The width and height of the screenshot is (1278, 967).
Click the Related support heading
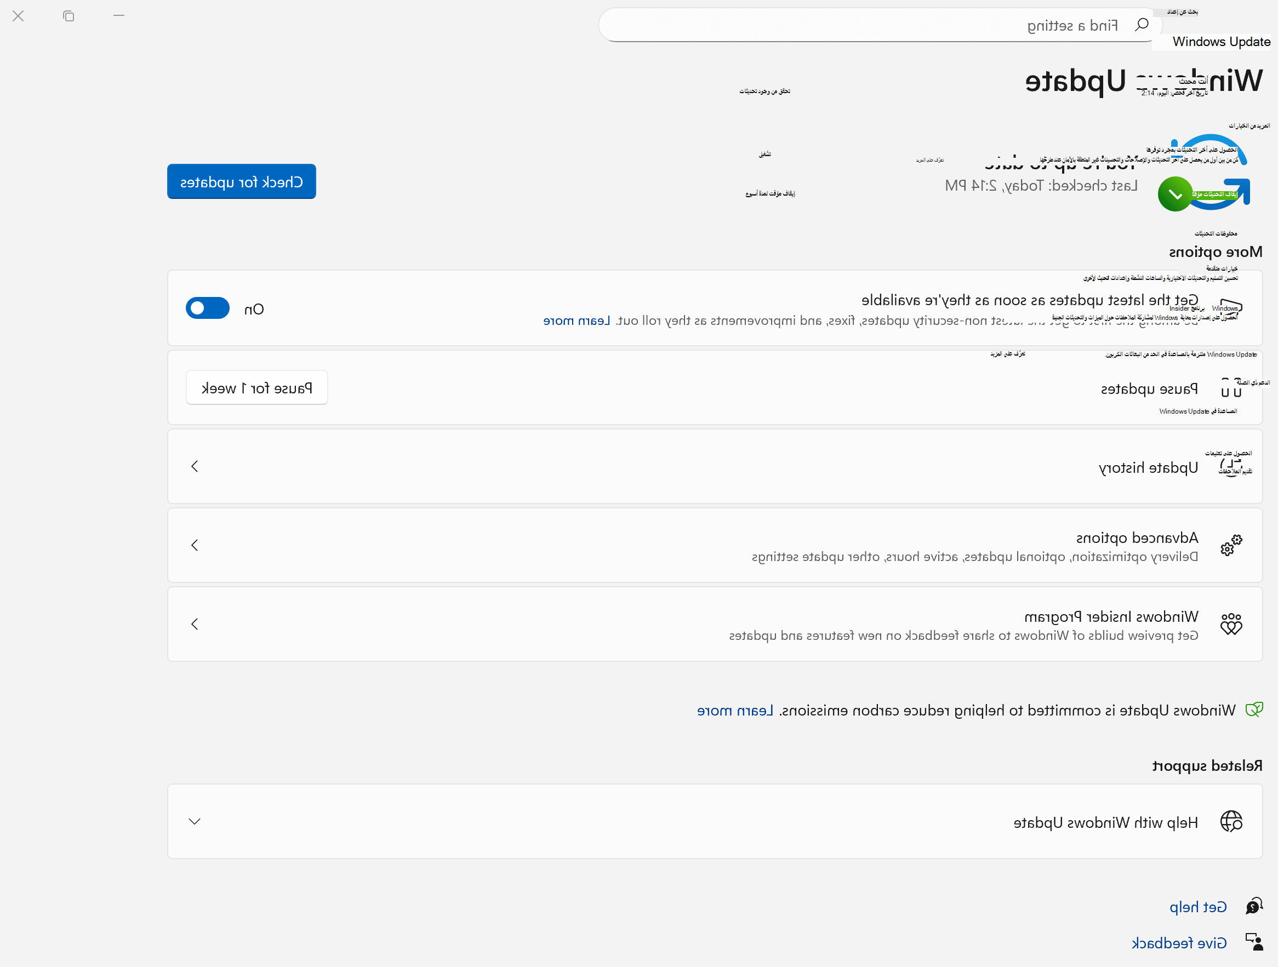[1207, 766]
